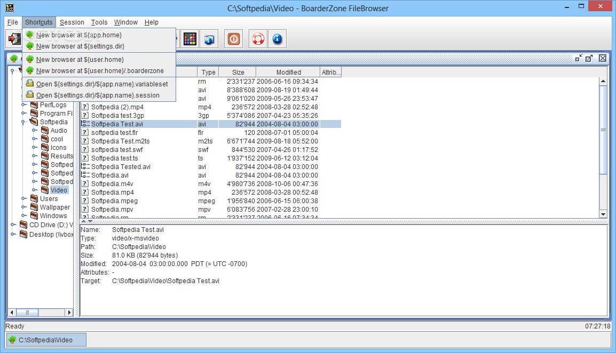
Task: Click the icon beside Desktop network drive
Action: click(x=23, y=235)
